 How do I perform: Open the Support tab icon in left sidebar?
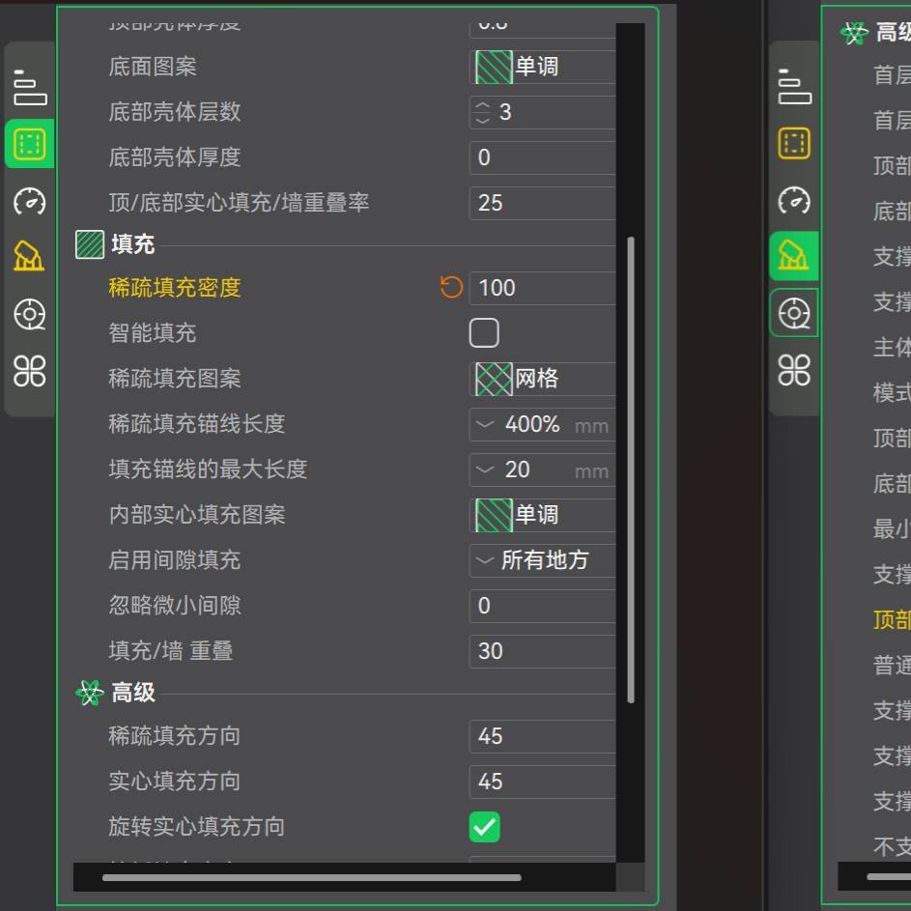(x=30, y=257)
